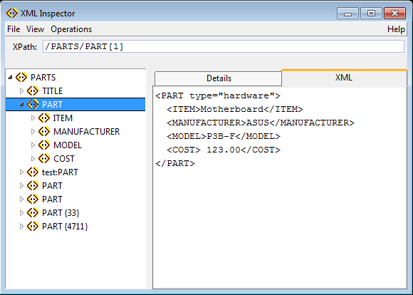Click the PART {33} node icon
413x295 pixels.
pyautogui.click(x=33, y=213)
